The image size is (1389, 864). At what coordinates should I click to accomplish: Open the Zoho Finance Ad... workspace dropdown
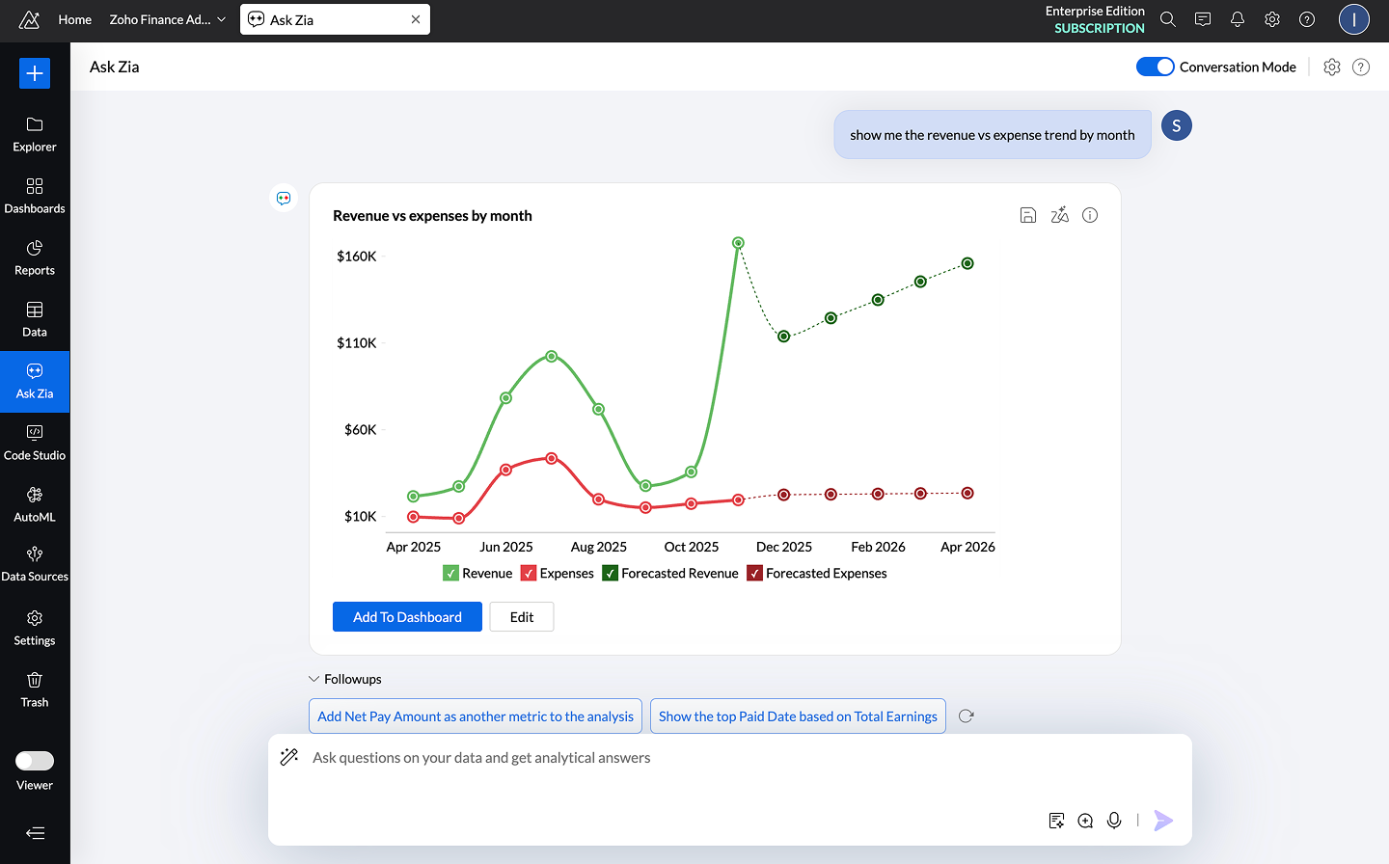[166, 19]
